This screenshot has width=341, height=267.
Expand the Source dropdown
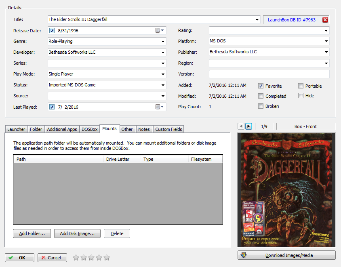click(163, 96)
